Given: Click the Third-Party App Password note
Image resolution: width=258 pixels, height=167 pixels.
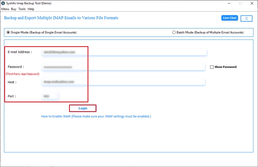Looking at the screenshot, I should coord(23,74).
